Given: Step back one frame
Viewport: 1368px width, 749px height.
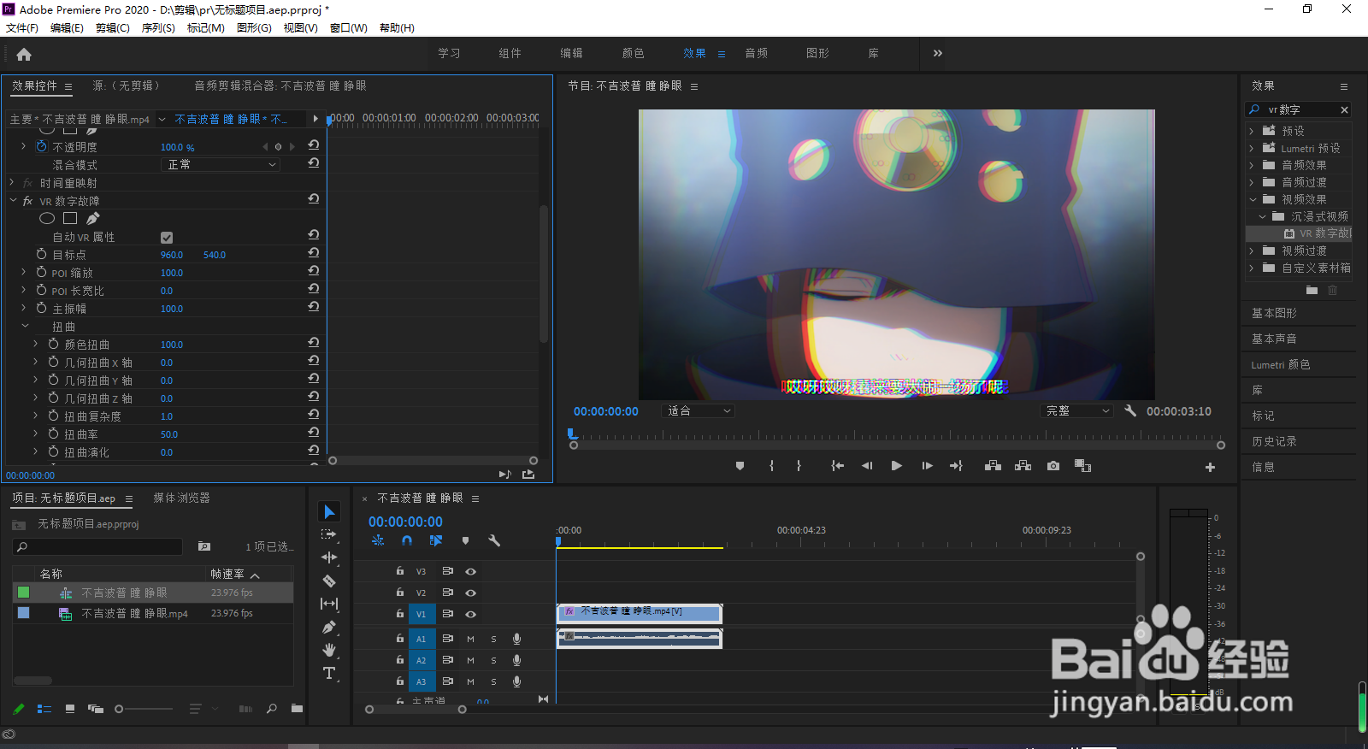Looking at the screenshot, I should 867,466.
